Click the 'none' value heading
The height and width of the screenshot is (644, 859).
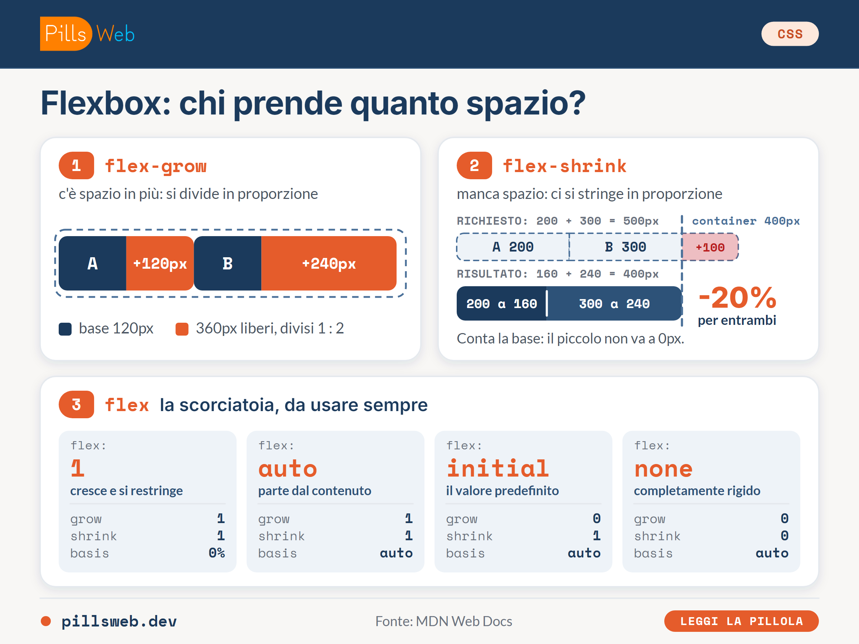[663, 469]
